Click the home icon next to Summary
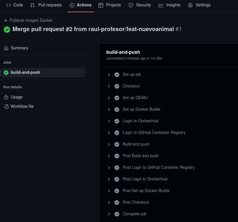Image resolution: width=238 pixels, height=222 pixels. tap(6, 48)
